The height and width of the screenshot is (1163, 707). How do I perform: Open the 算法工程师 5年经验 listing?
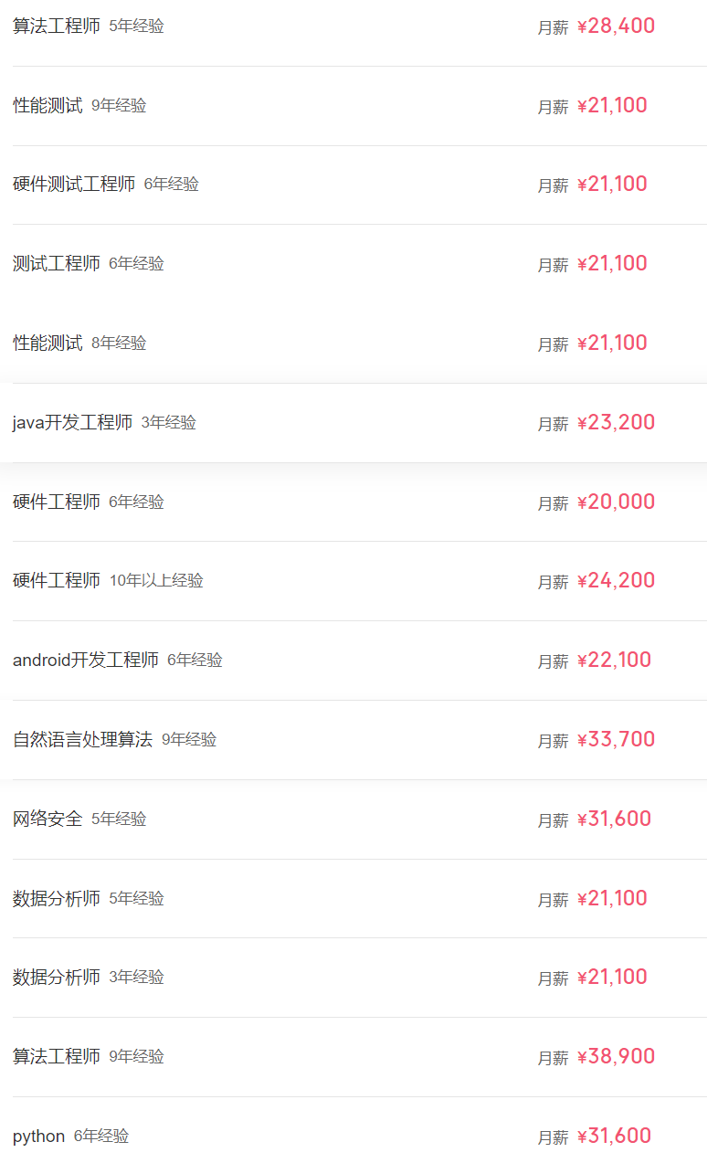click(57, 26)
